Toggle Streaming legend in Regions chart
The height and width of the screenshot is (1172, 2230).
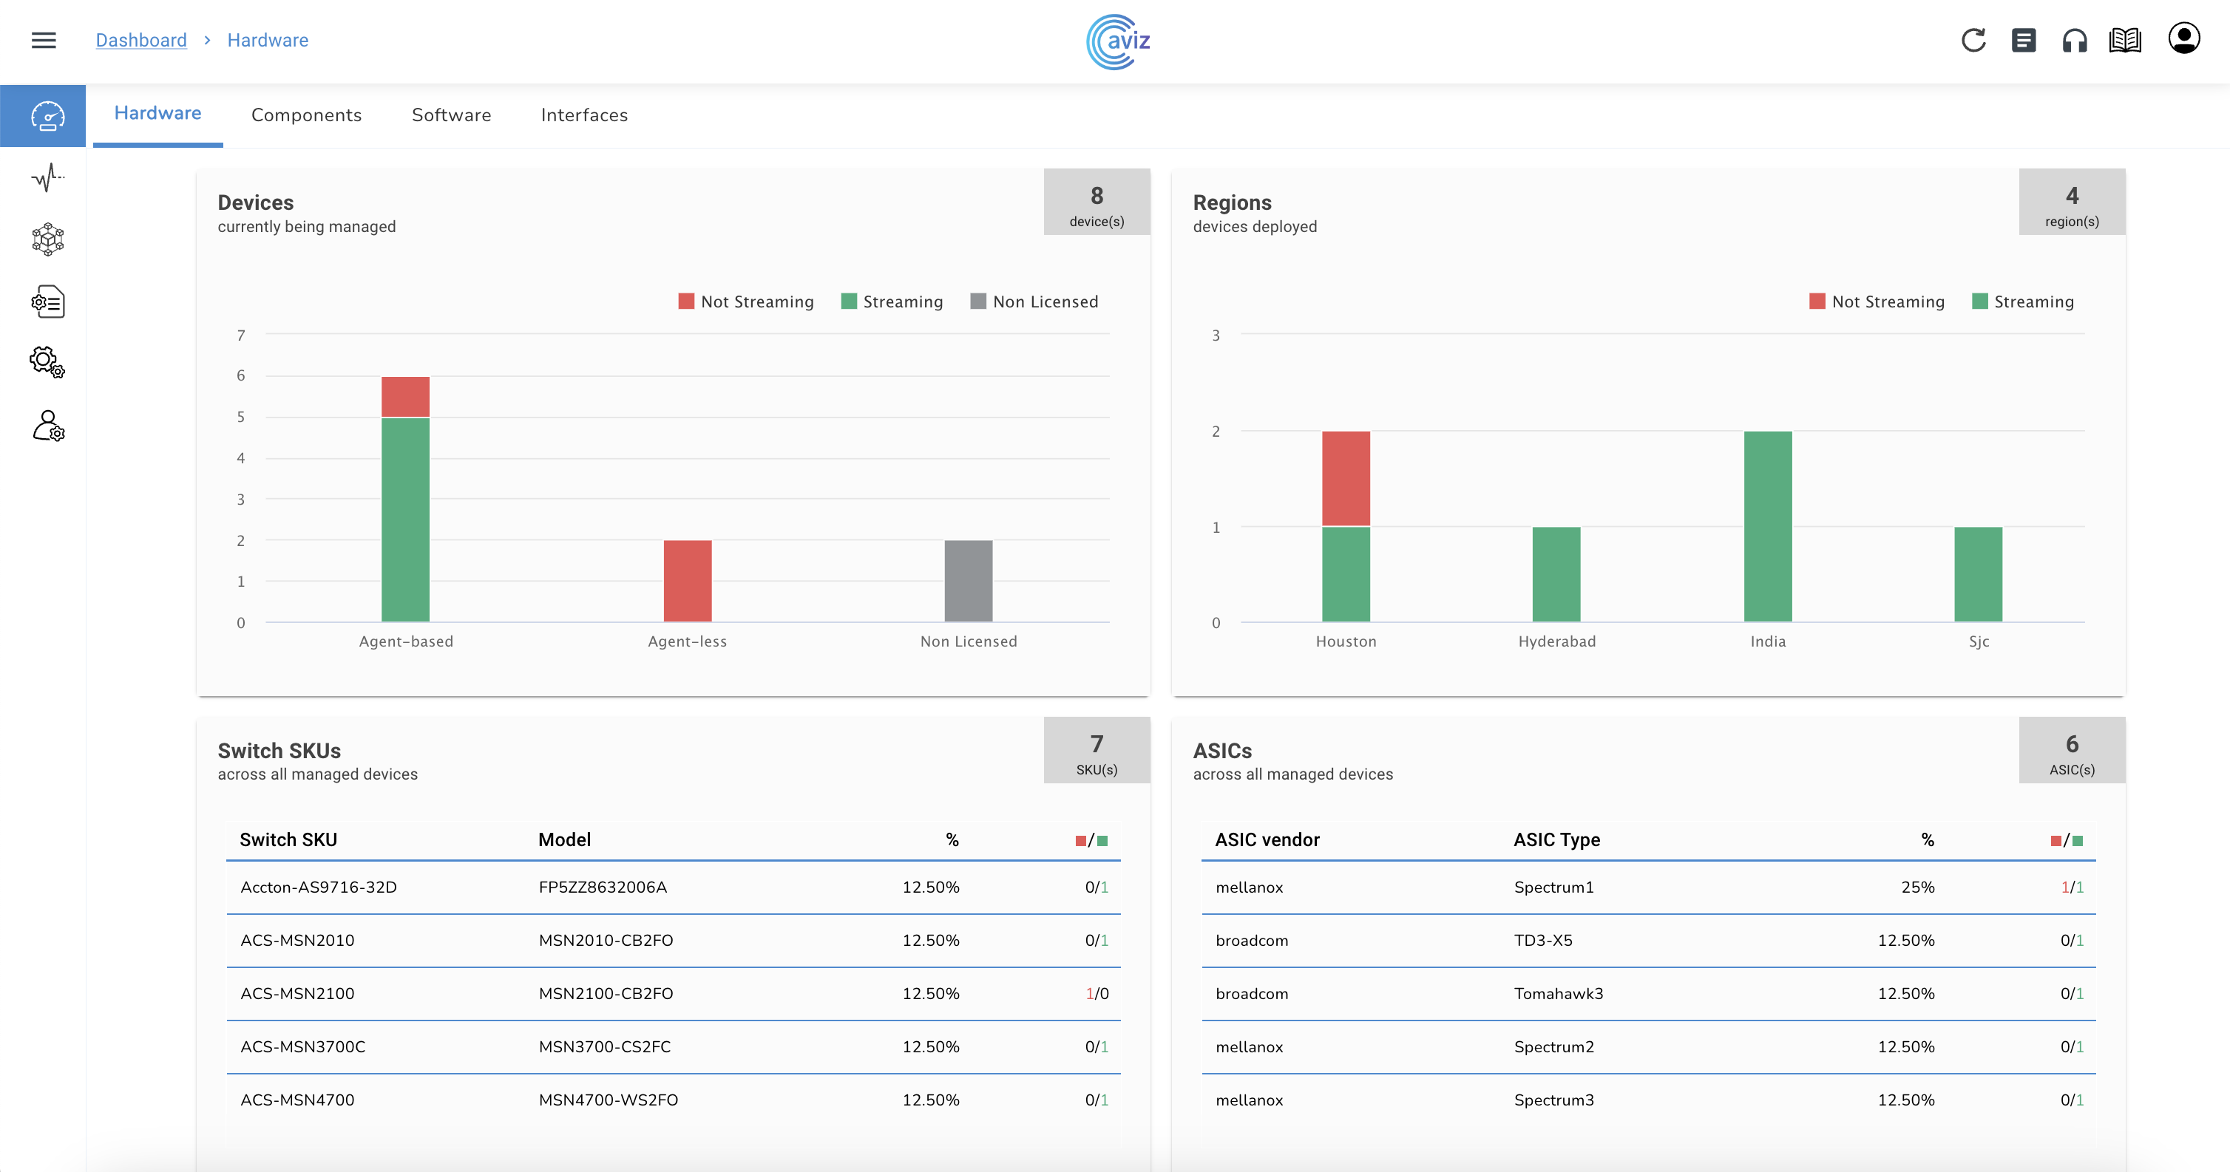[2022, 301]
